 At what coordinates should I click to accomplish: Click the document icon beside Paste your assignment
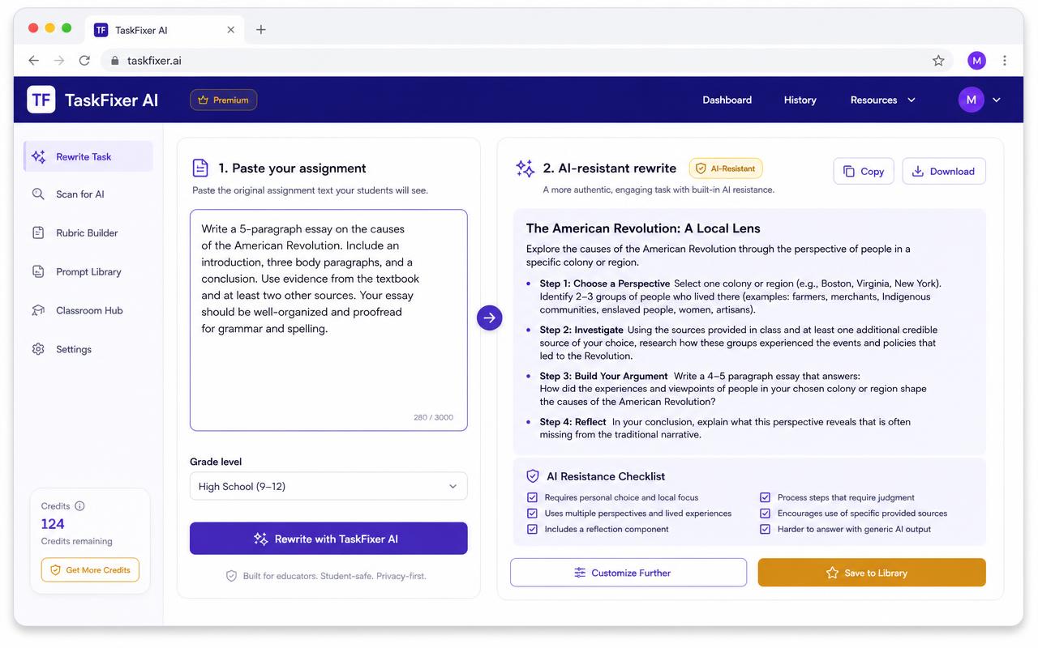[200, 168]
